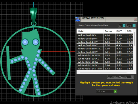Click the Use Object Materials button
This screenshot has height=104, width=138.
coord(120,77)
